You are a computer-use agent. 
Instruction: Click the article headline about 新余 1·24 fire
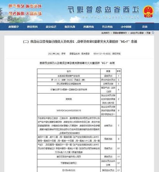pos(80,42)
